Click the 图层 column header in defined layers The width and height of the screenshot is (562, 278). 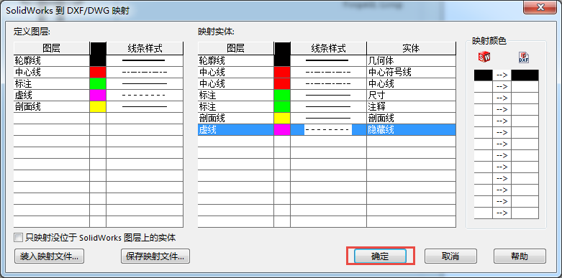pos(51,48)
